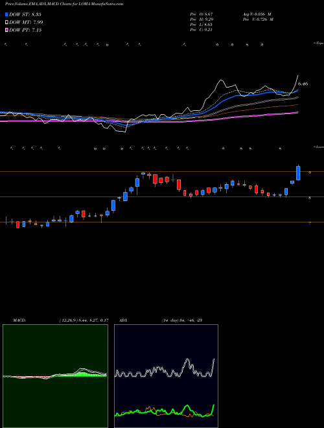324x428 pixels.
Task: Click the price level 8 axis label
Action: point(310,198)
